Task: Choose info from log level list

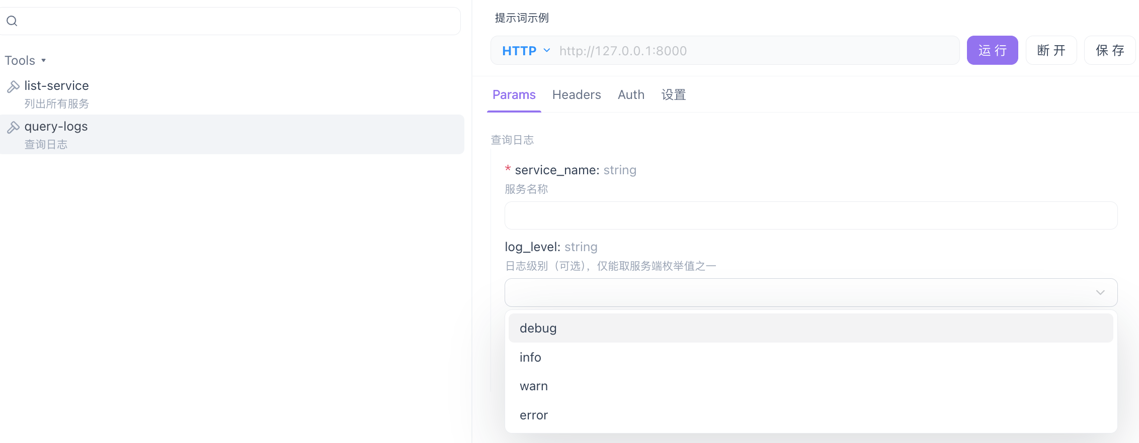Action: 810,357
